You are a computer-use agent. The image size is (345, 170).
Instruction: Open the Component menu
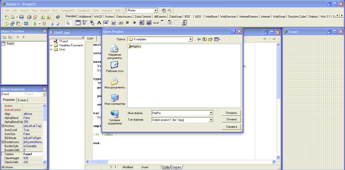[67, 11]
